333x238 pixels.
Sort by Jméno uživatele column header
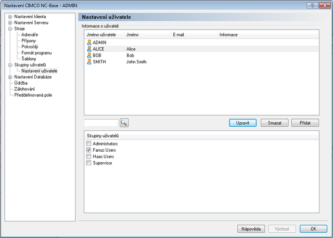pyautogui.click(x=104, y=35)
